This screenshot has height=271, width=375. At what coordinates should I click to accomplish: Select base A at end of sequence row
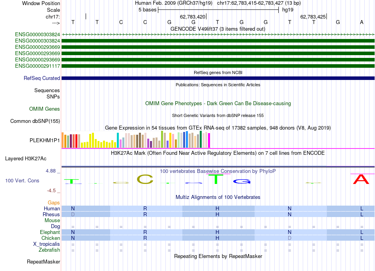pos(362,22)
